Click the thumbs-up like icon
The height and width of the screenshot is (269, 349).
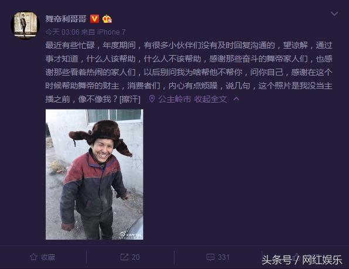[x=296, y=257]
